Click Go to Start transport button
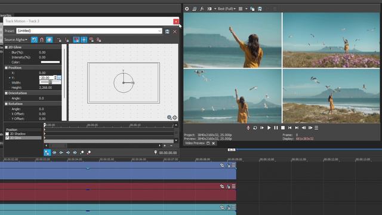382x215 pixels. pos(289,128)
